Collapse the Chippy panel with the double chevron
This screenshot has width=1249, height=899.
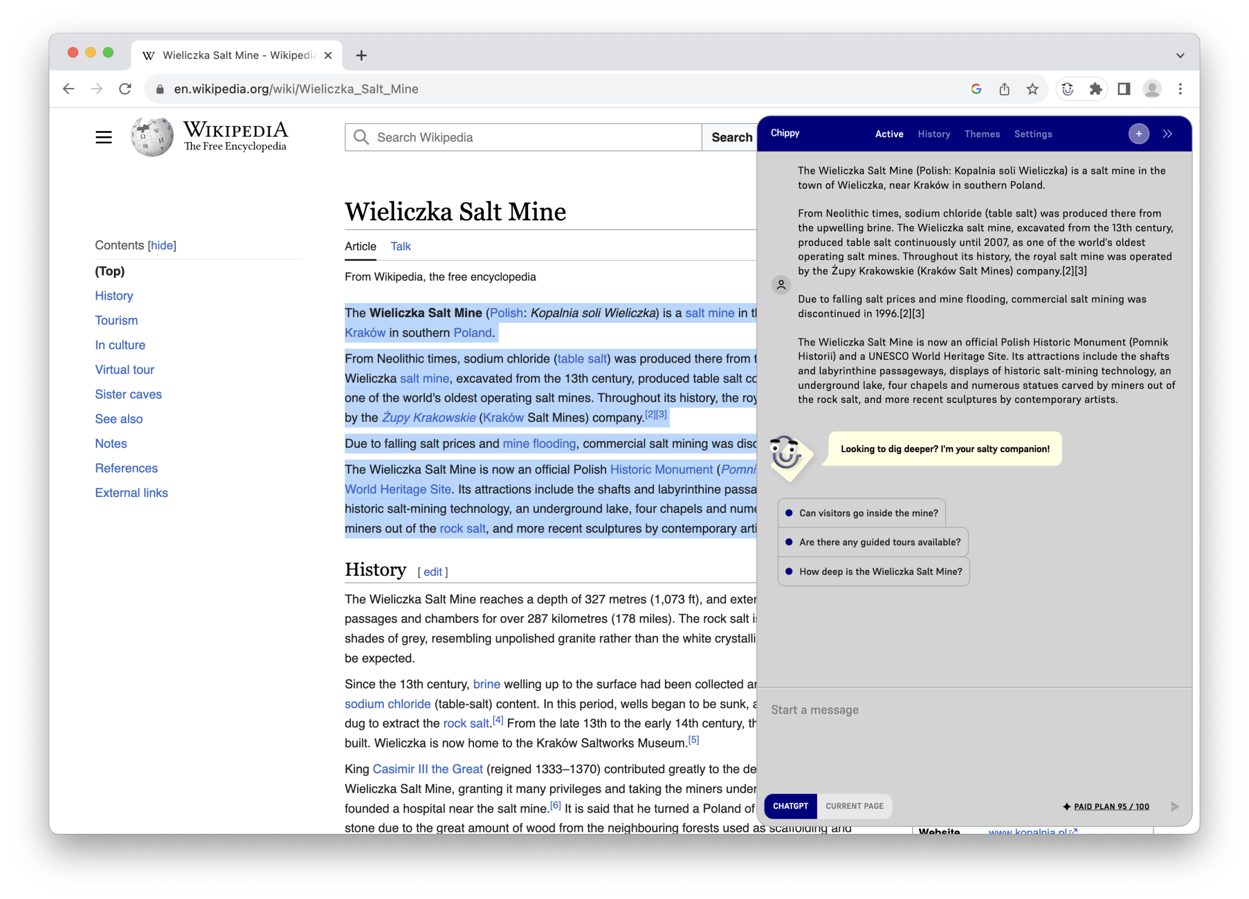click(1168, 133)
